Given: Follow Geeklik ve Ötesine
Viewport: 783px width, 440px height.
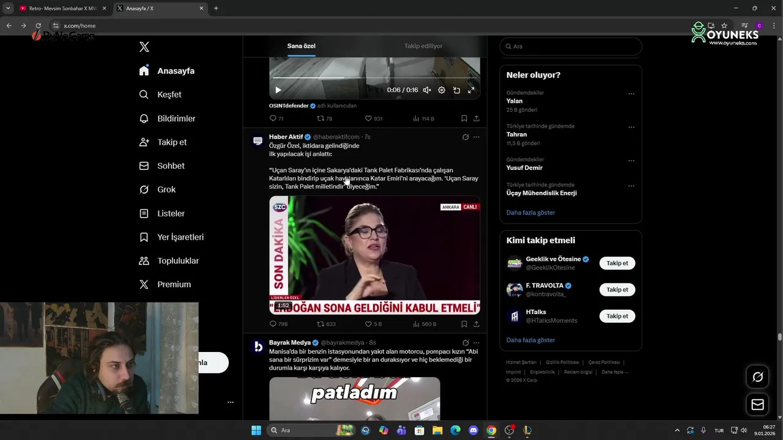Looking at the screenshot, I should [617, 263].
